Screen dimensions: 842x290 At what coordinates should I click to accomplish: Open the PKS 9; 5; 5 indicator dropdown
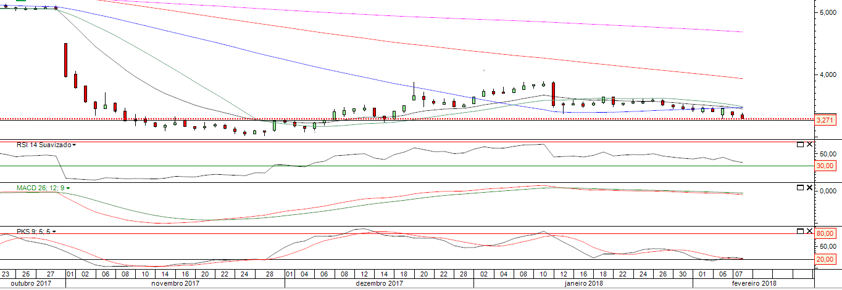(x=54, y=232)
